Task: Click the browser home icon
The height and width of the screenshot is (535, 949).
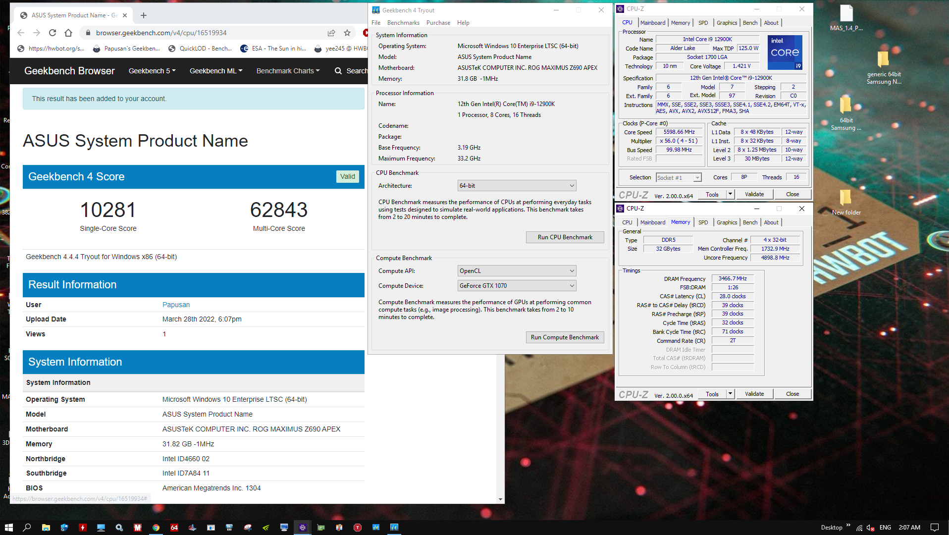Action: [68, 33]
